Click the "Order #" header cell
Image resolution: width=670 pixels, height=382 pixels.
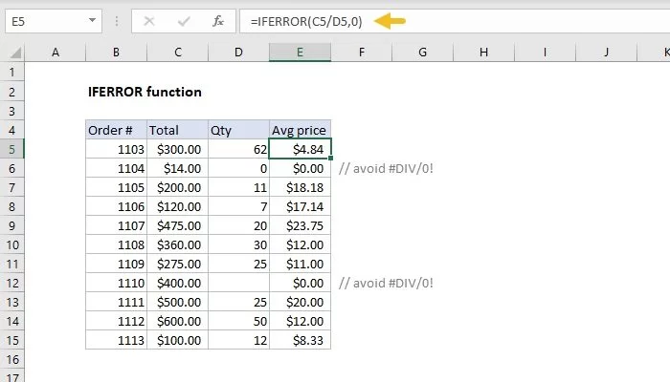(x=116, y=130)
